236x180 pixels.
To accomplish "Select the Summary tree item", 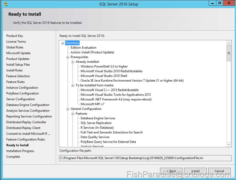I will pos(72,43).
